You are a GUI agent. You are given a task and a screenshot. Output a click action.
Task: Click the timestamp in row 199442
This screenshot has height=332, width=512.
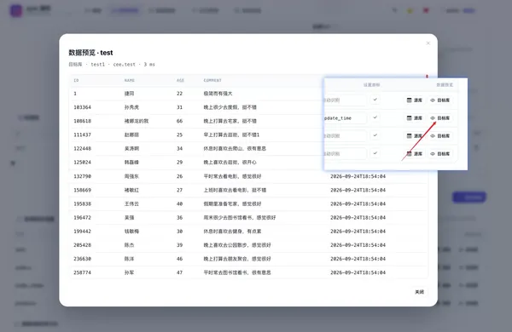click(x=358, y=232)
